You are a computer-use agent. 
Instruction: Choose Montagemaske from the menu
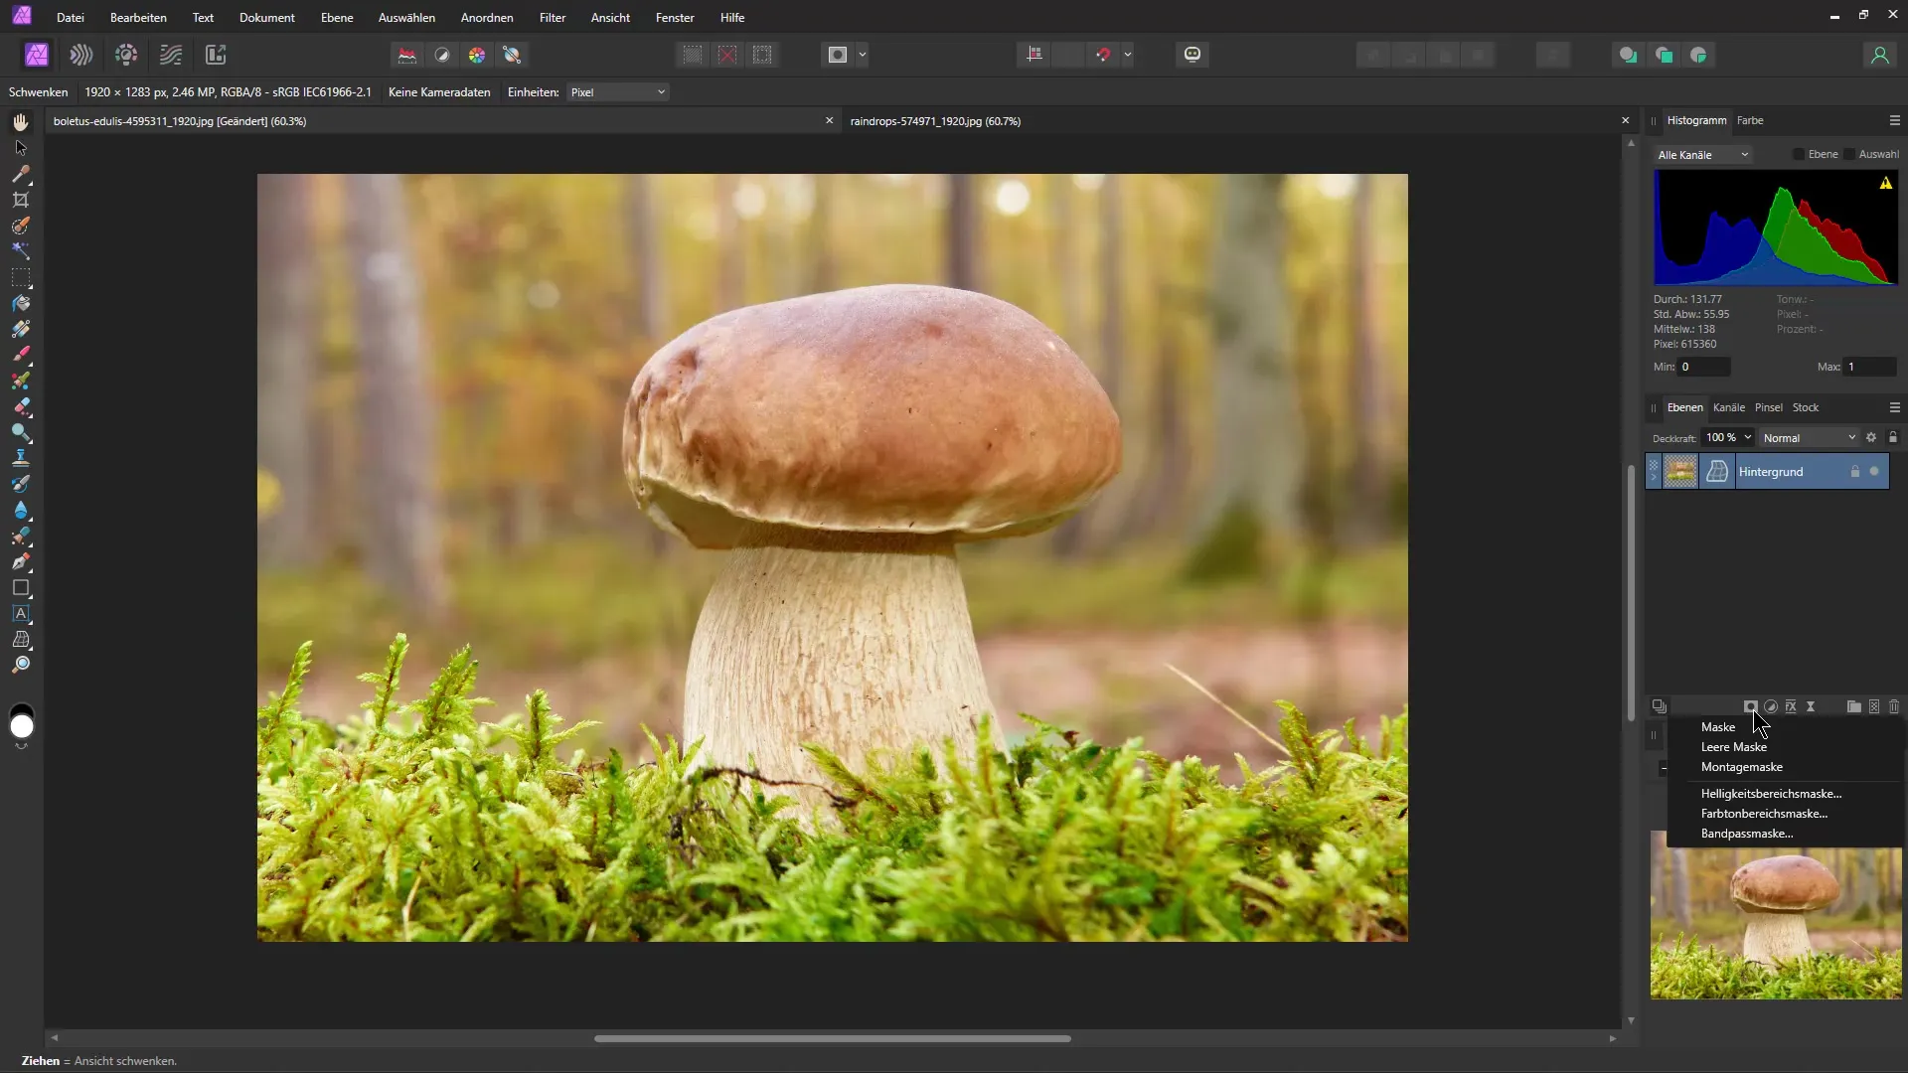[x=1741, y=767]
